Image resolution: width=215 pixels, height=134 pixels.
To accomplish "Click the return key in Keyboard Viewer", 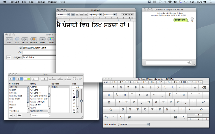I will click(203, 102).
